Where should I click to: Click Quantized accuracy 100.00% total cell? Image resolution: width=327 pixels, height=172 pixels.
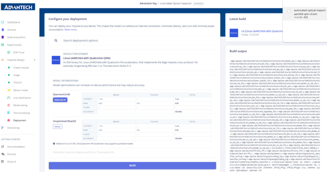(x=192, y=112)
